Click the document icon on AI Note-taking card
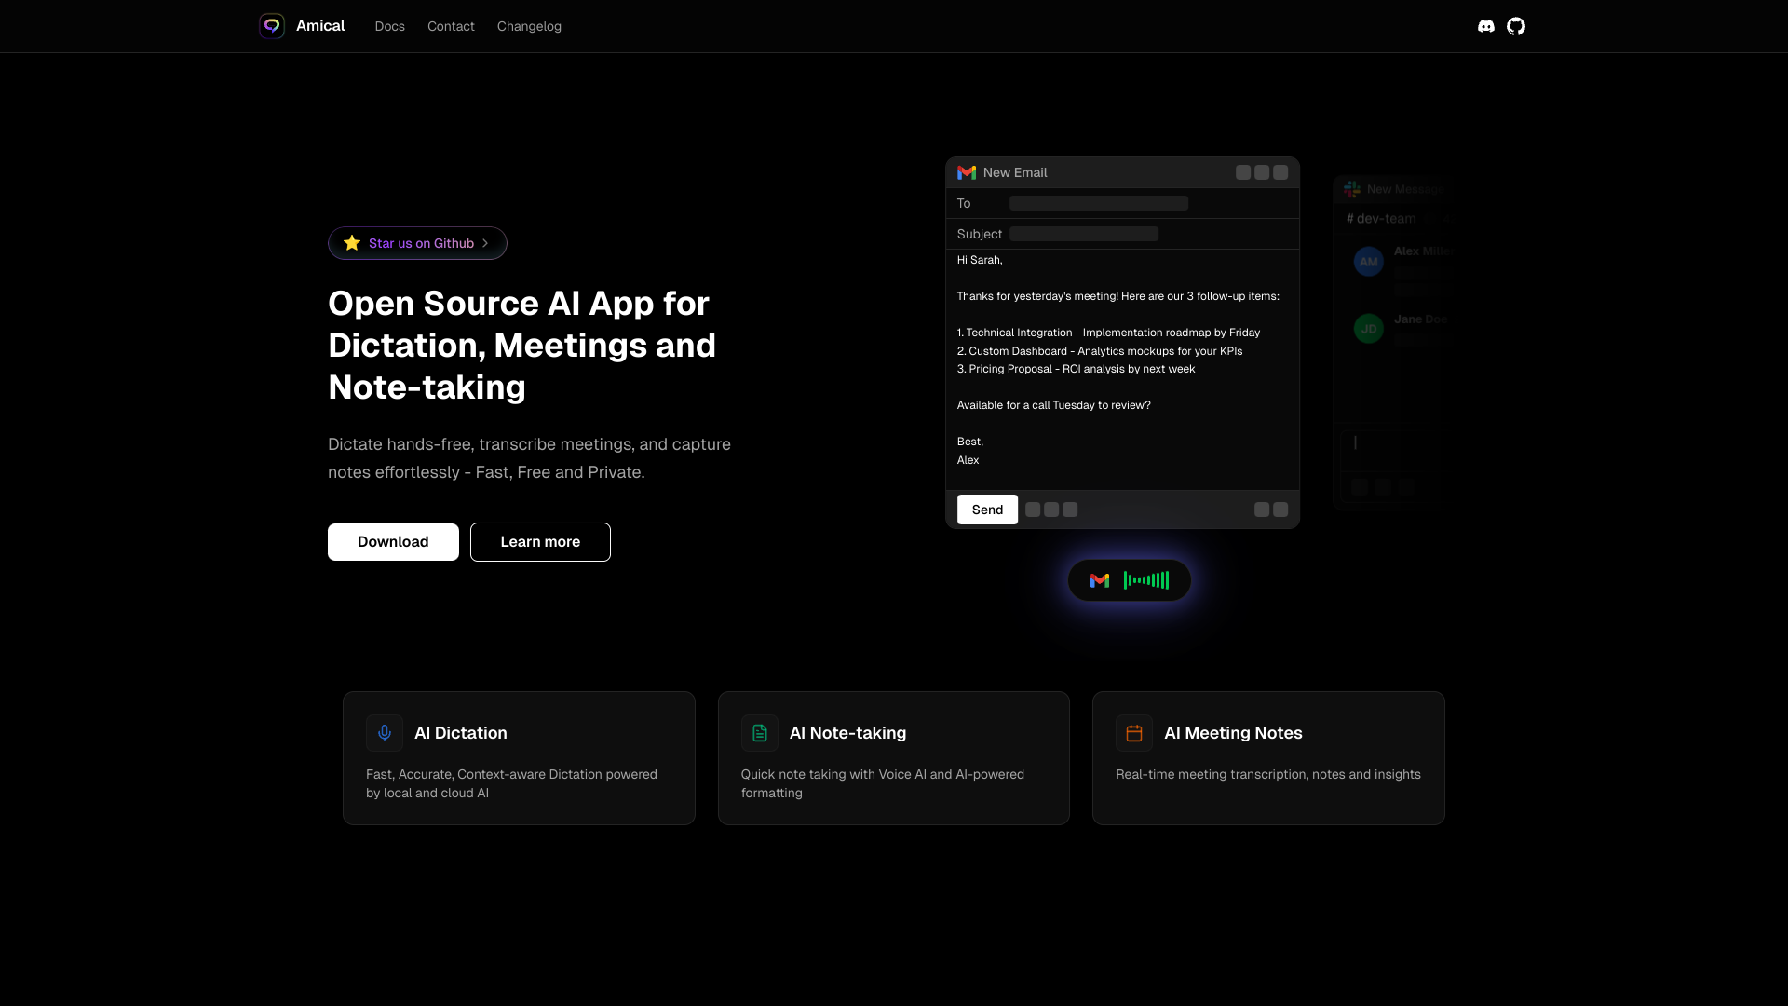Screen dimensions: 1788x1006 (x=760, y=733)
